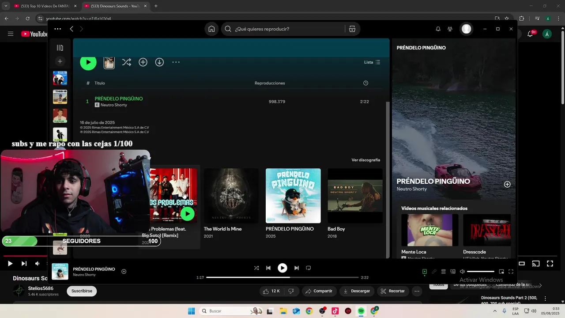Switch to Top 10 Videos browser tab
Screen dimensions: 565x318
(x=45, y=6)
